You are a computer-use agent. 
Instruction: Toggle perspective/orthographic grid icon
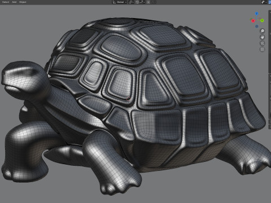coord(262,50)
